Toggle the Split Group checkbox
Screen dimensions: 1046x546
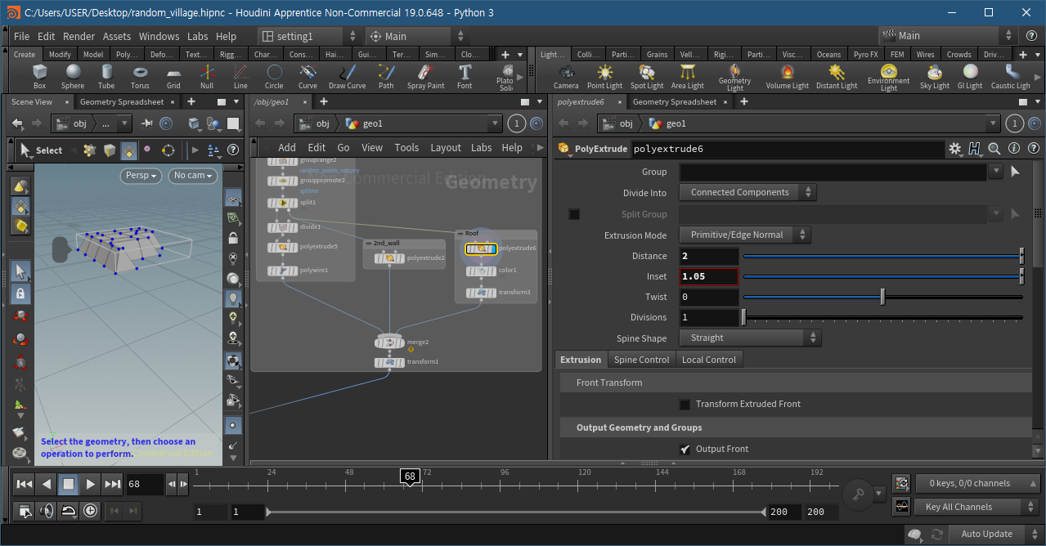(574, 214)
